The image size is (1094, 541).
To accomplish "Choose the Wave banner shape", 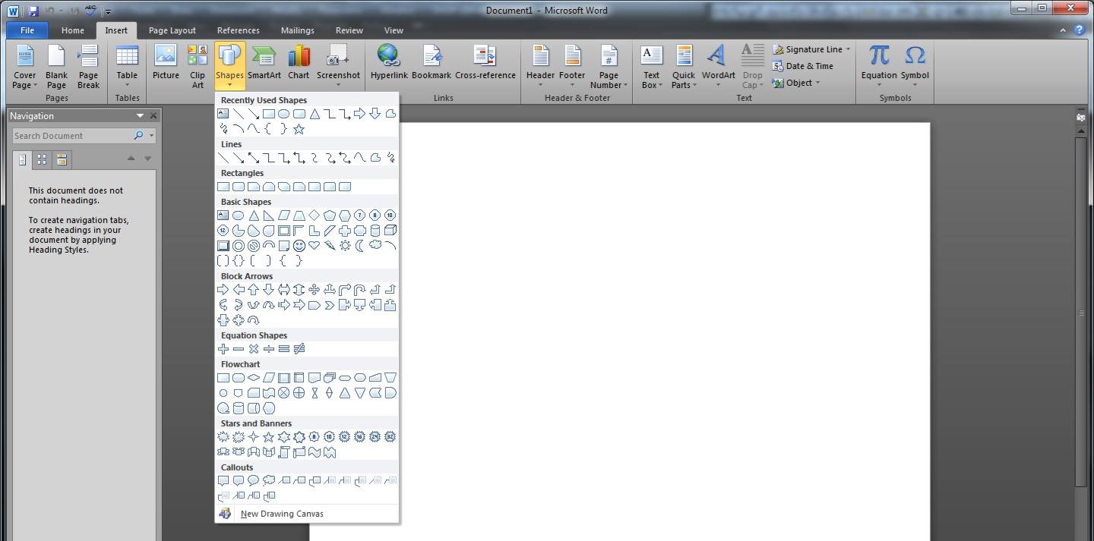I will (315, 452).
